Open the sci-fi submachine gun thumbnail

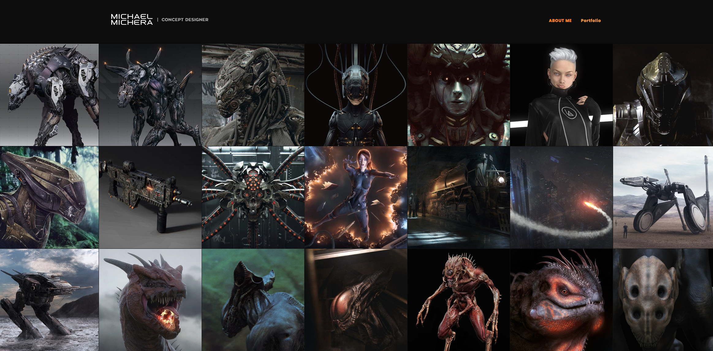point(150,197)
